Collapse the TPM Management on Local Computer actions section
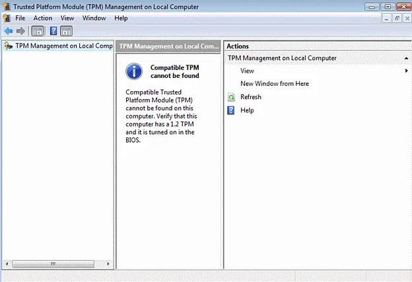 [406, 58]
